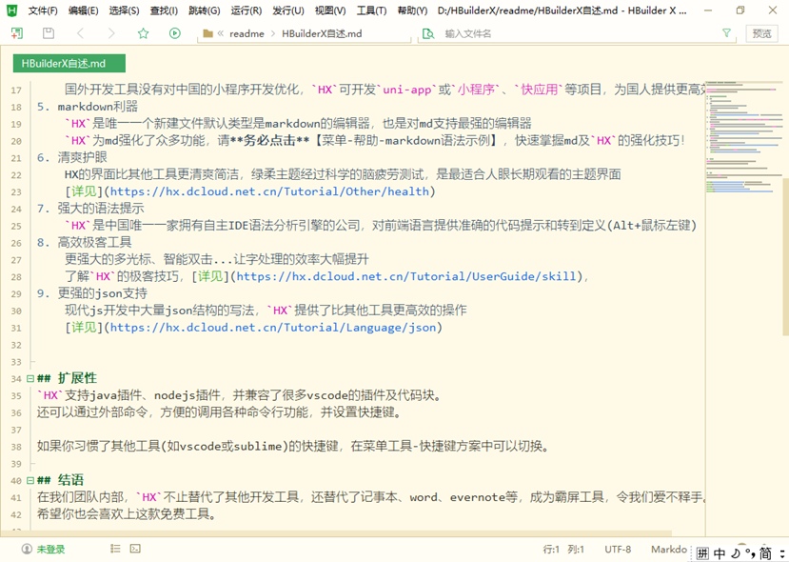Select the HBuilderX自述.md editor tab
The width and height of the screenshot is (789, 562).
pyautogui.click(x=69, y=64)
